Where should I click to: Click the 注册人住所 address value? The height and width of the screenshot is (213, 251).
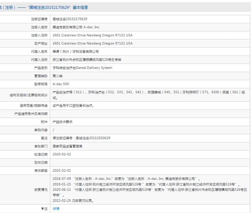pos(92,35)
